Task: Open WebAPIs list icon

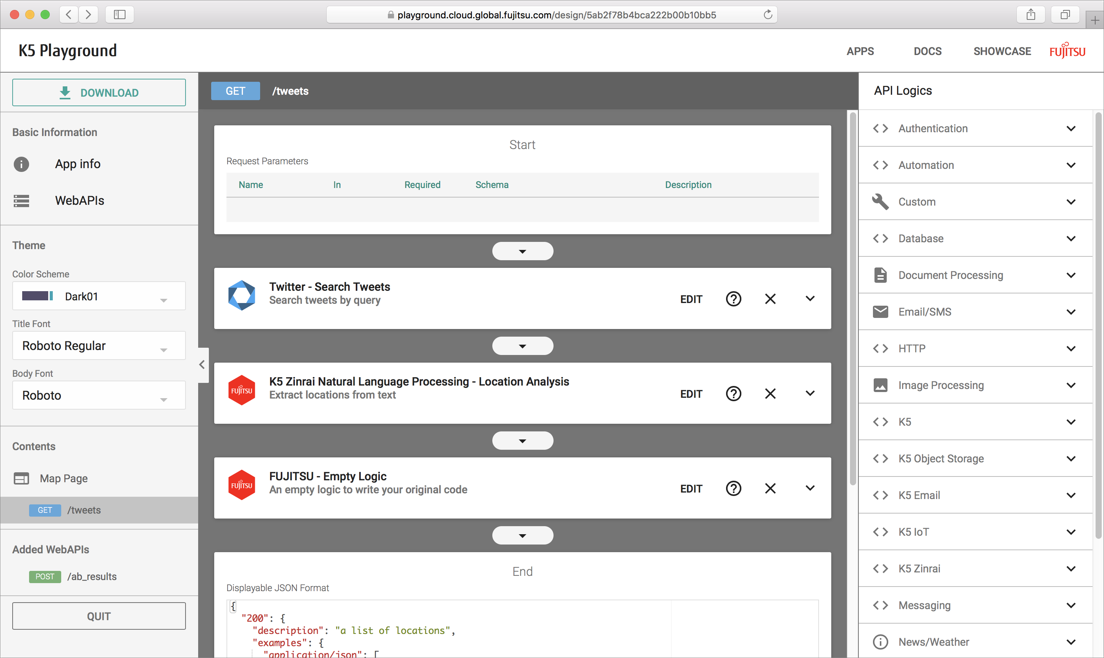Action: pos(21,201)
